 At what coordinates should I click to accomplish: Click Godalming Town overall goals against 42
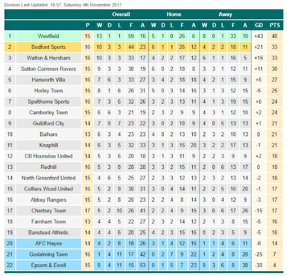point(143,254)
